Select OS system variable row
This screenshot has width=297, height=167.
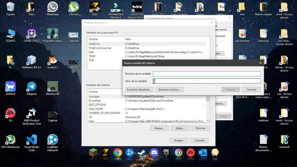[x=147, y=117]
